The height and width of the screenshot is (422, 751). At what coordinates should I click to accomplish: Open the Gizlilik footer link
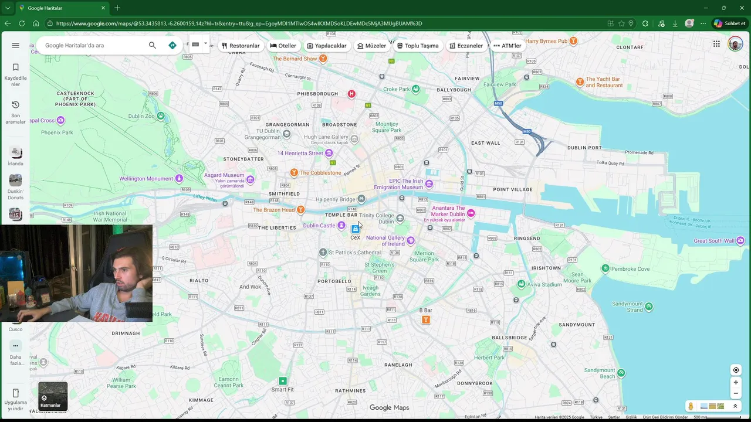[631, 417]
